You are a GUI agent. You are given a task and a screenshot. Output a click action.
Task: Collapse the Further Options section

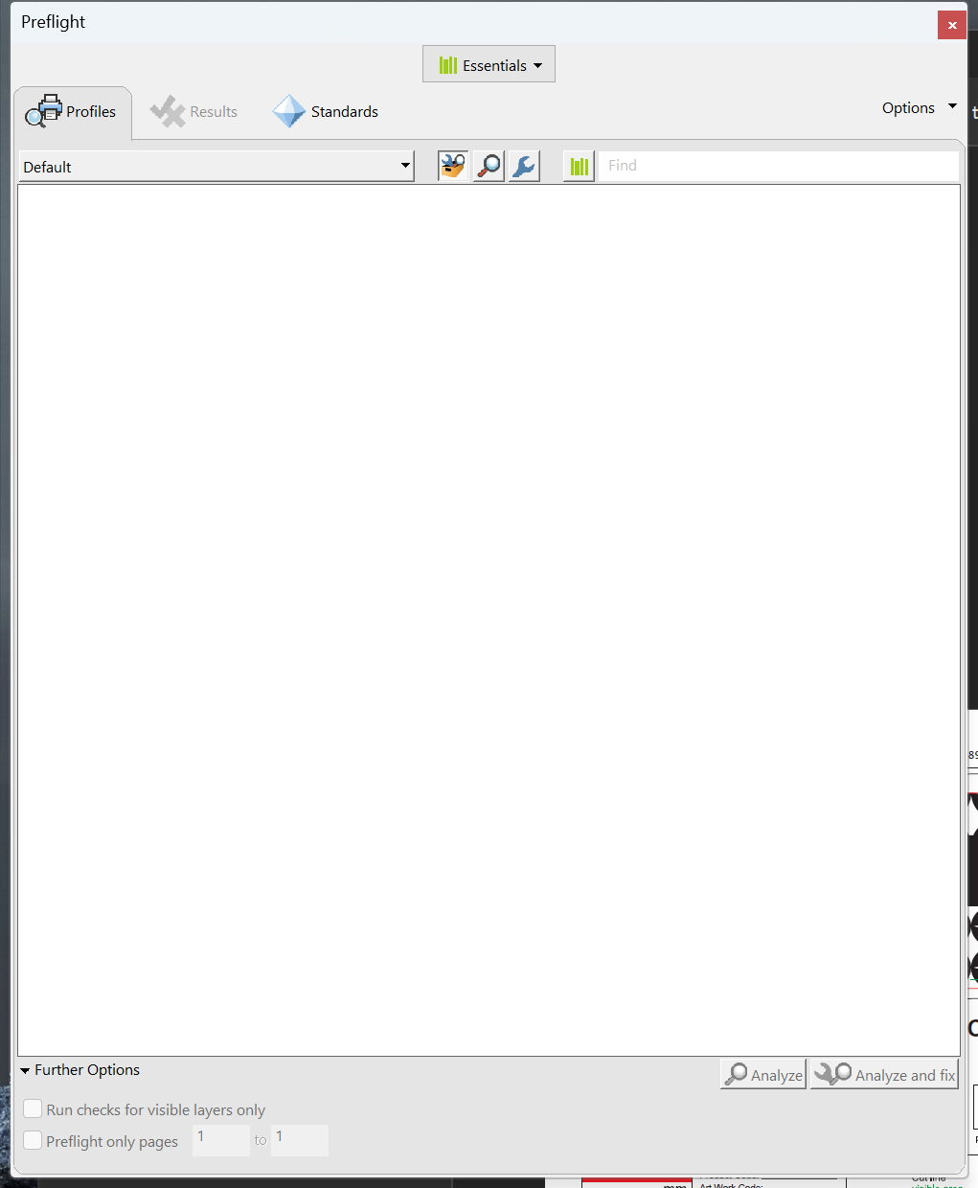pos(25,1069)
